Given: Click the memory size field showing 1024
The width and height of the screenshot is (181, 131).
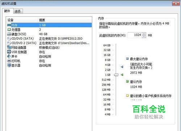Looking at the screenshot, I should [135, 35].
